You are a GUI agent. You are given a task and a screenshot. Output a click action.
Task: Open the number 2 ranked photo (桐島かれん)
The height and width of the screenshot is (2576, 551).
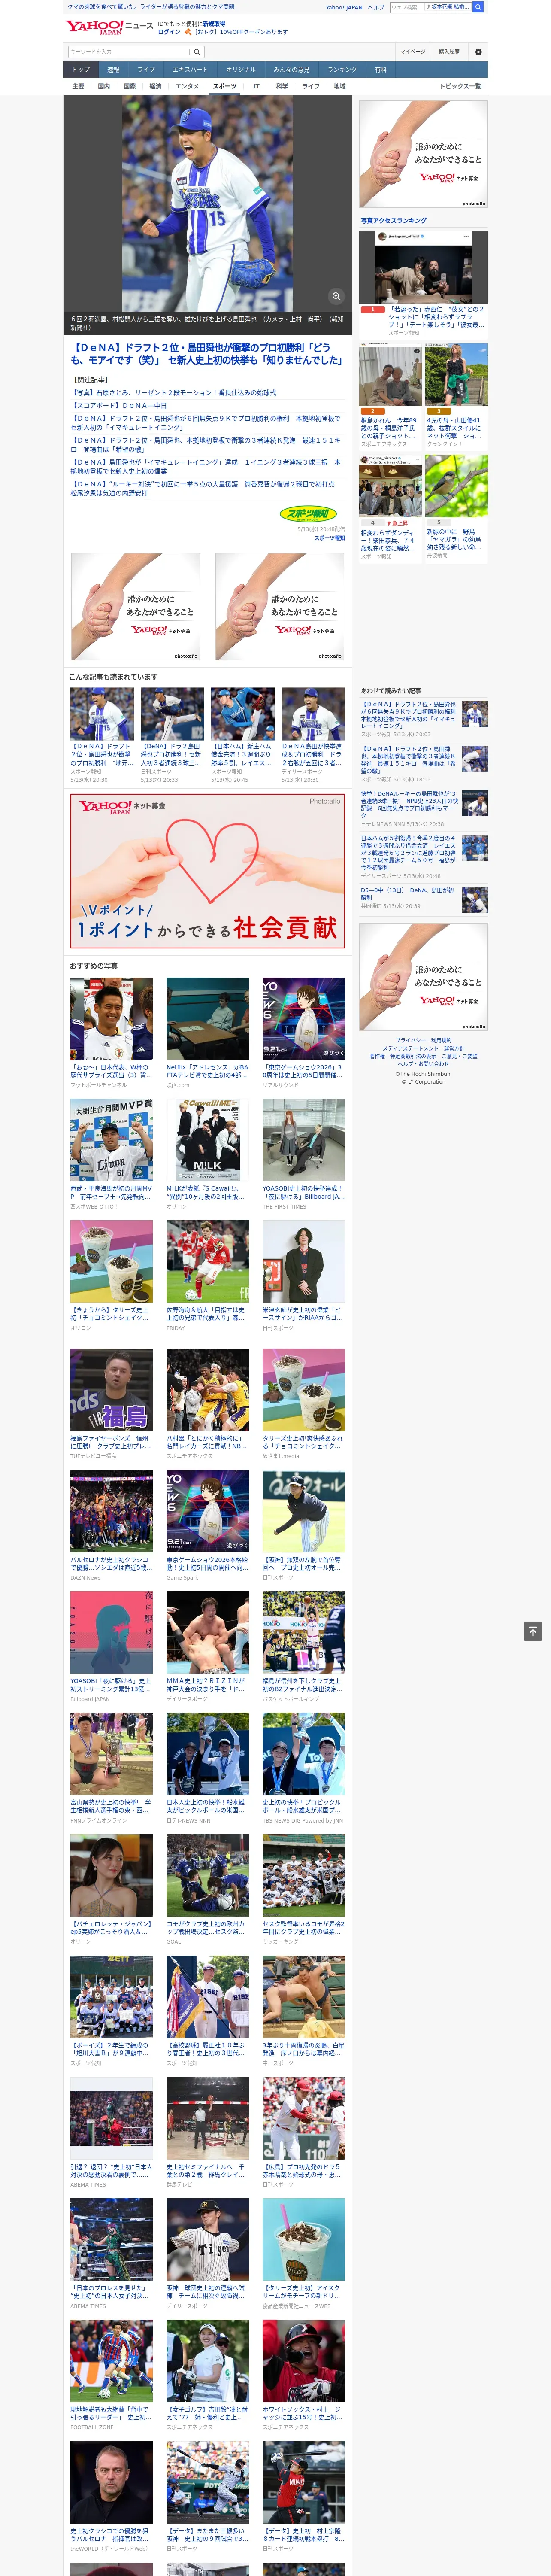coord(390,374)
